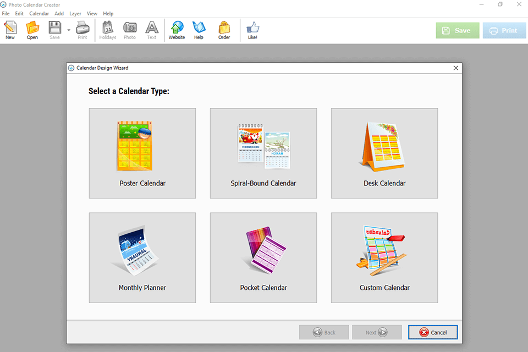The width and height of the screenshot is (528, 352).
Task: Expand the Save dropdown arrow in toolbar
Action: [69, 30]
